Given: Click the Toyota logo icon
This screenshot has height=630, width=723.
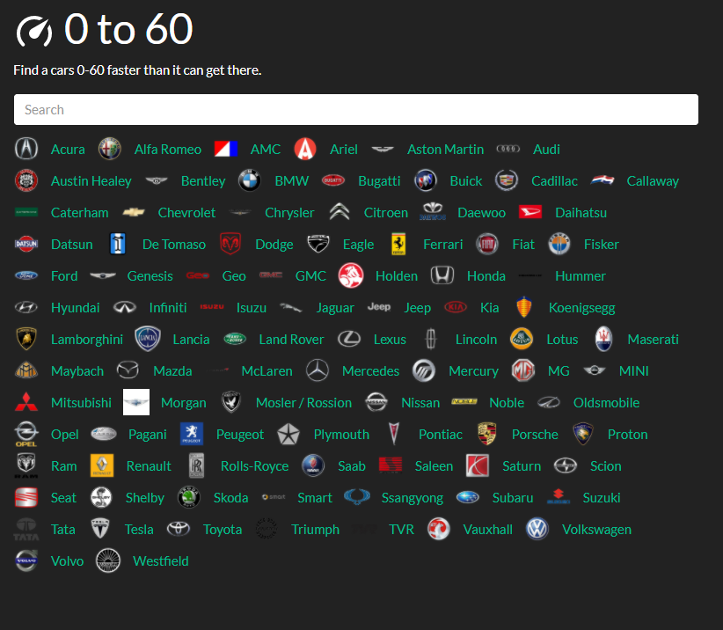Looking at the screenshot, I should [x=179, y=529].
